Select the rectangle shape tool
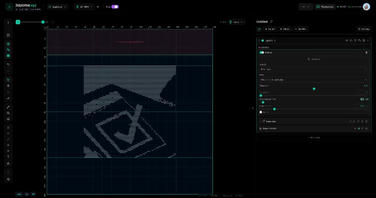Screen dimensions: 376x198 (8, 127)
